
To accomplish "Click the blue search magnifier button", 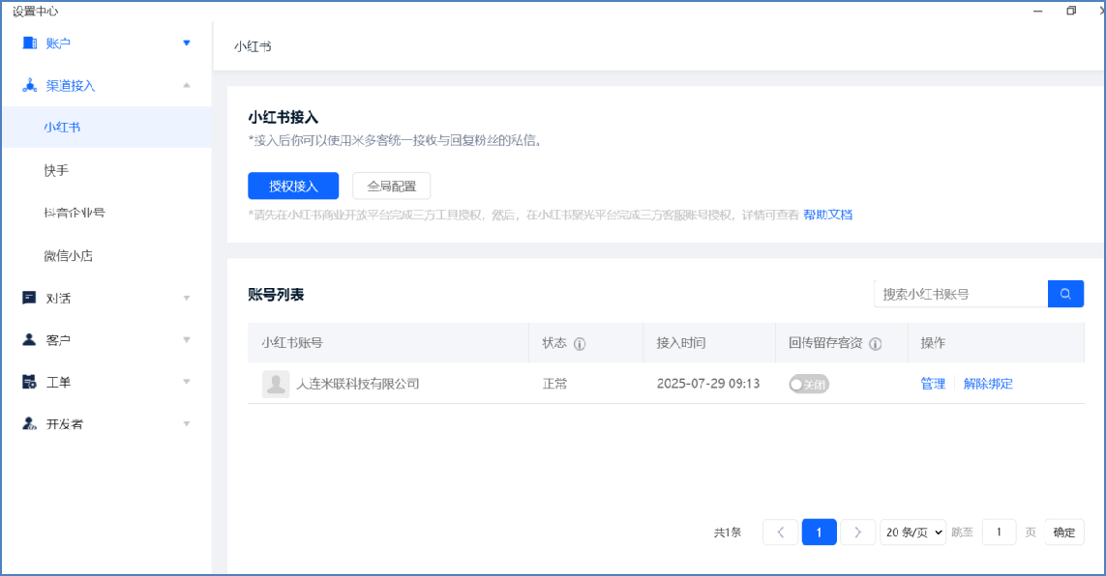I will (1065, 294).
